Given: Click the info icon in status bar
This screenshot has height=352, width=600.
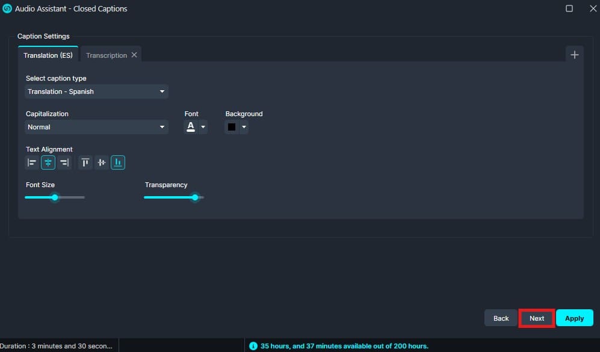Looking at the screenshot, I should pyautogui.click(x=253, y=346).
